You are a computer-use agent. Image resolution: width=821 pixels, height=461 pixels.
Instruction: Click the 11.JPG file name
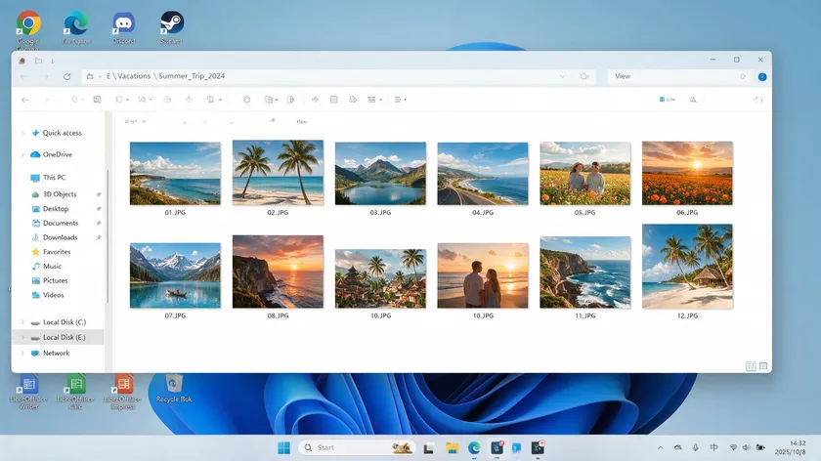tap(584, 315)
